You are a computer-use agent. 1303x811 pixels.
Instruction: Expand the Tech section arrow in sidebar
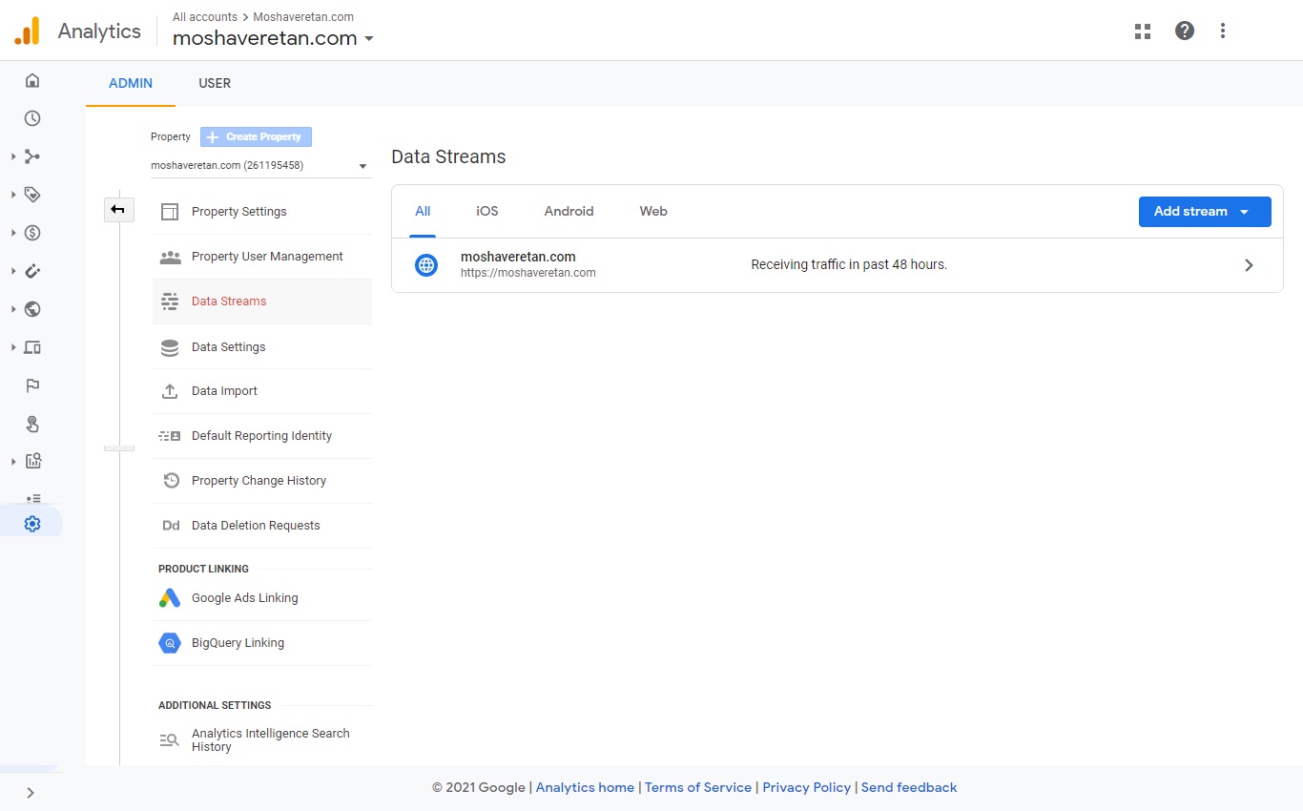tap(13, 347)
